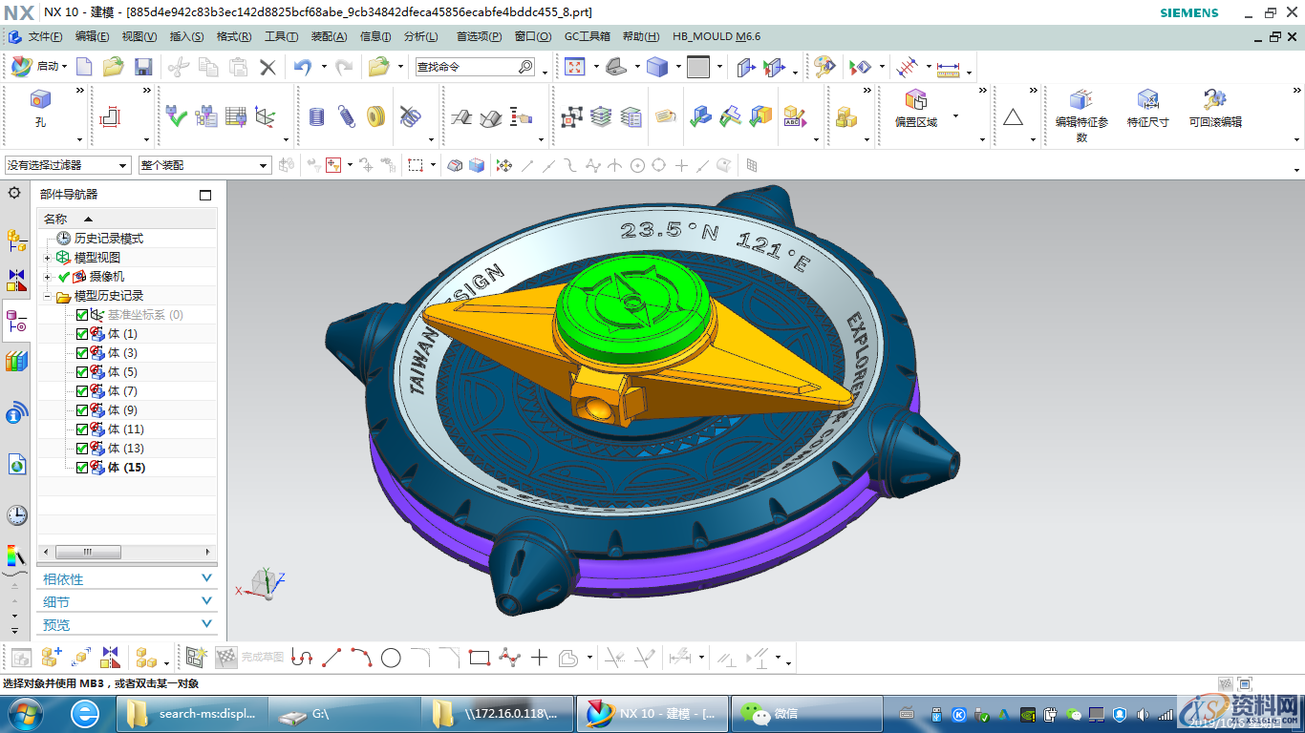Open the selection filter dropdown (没有选择过滤器)
1305x733 pixels.
point(68,165)
